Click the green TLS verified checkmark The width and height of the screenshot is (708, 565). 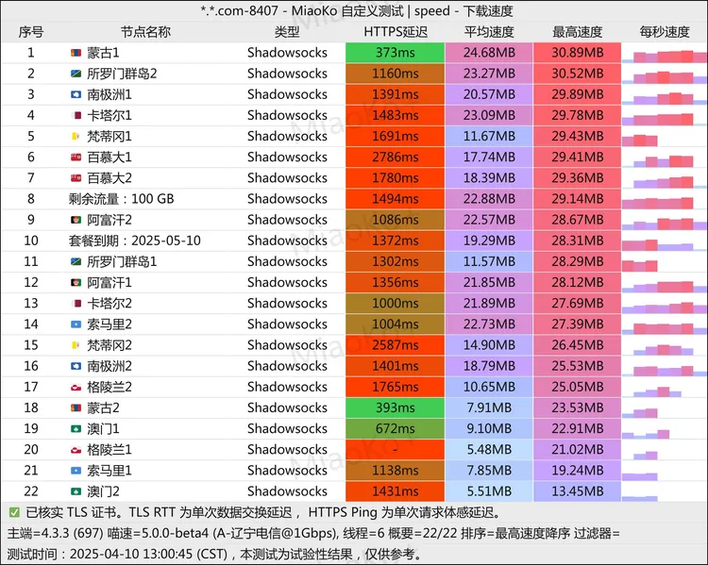point(13,512)
